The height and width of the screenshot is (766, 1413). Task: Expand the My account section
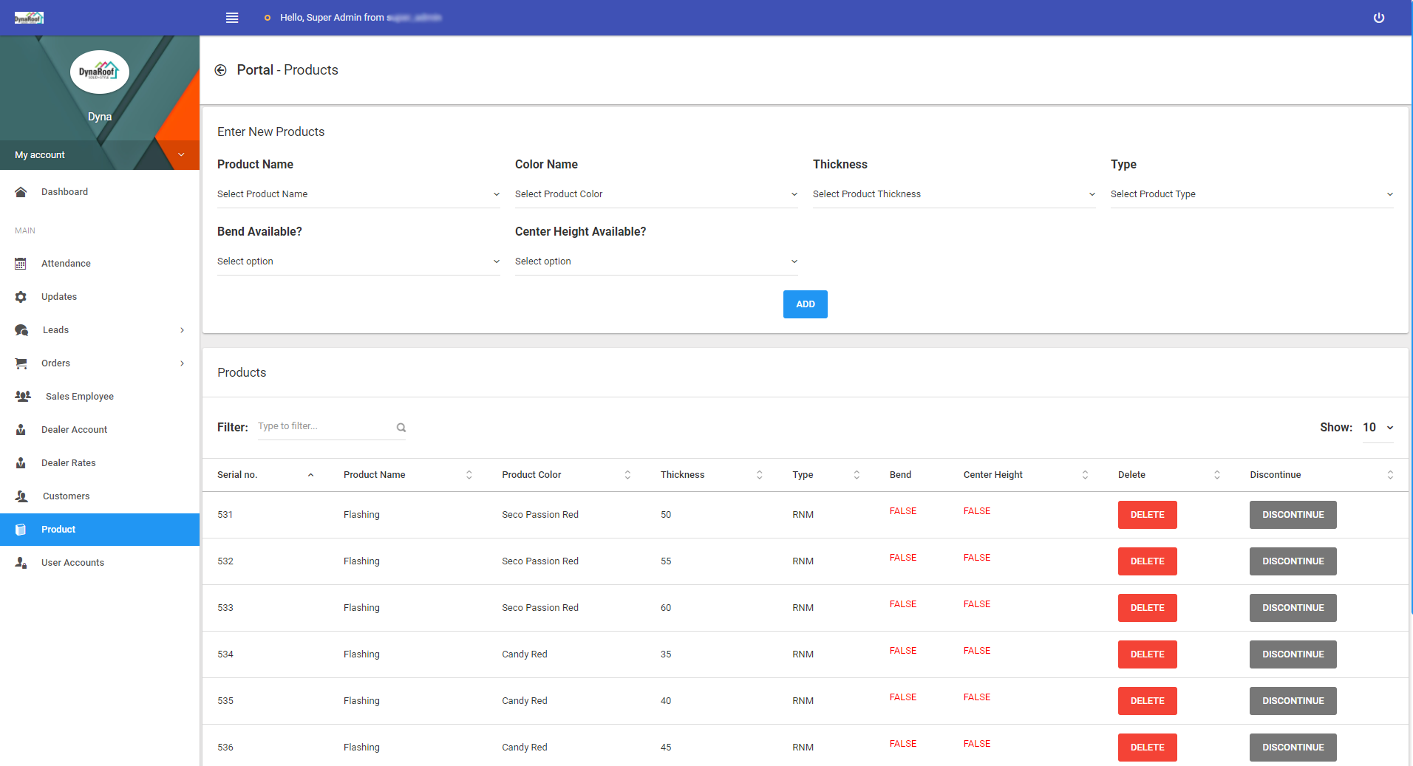click(x=100, y=154)
